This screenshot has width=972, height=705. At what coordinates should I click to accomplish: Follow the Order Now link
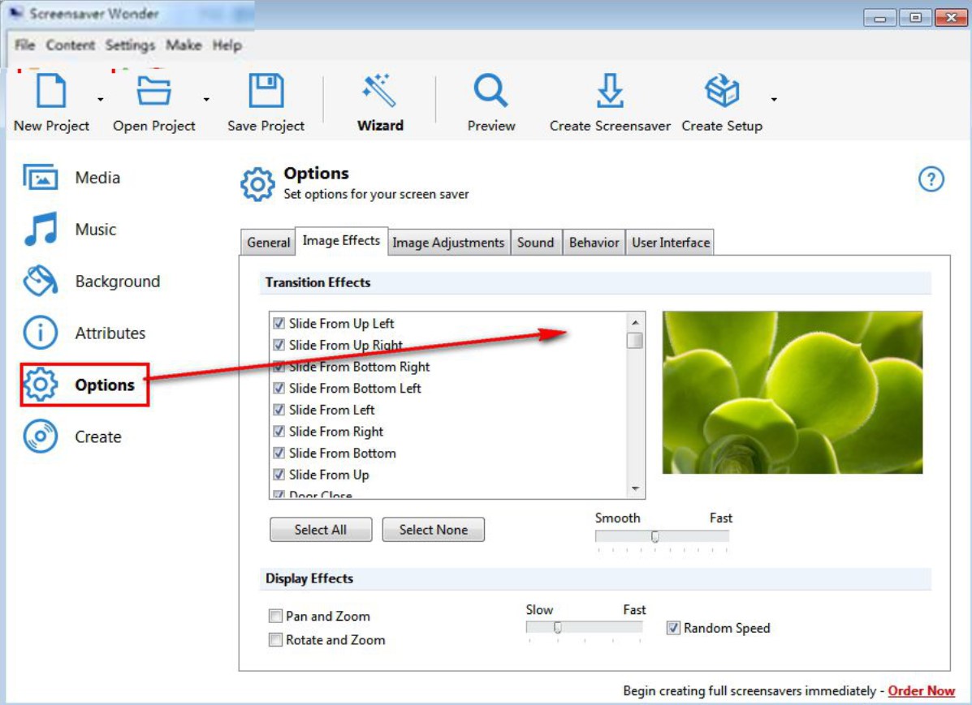921,691
